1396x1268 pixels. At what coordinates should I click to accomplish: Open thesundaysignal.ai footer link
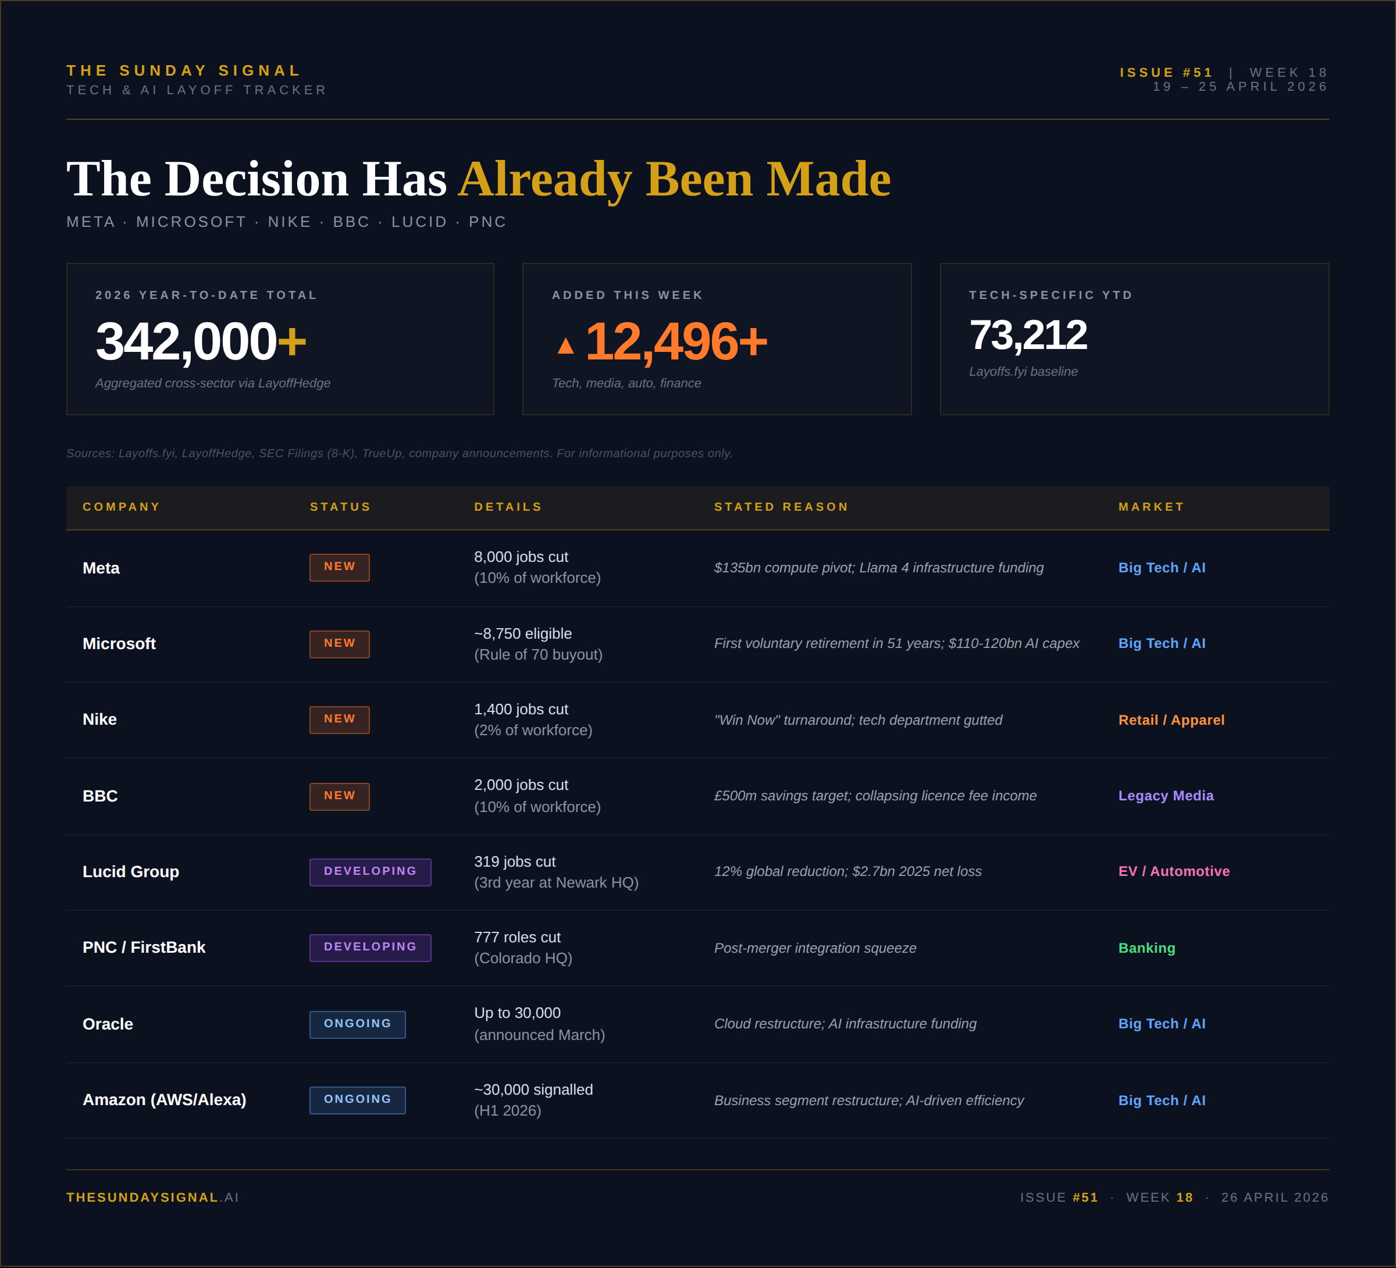(152, 1198)
